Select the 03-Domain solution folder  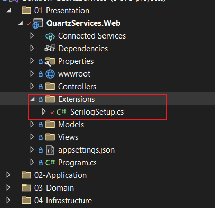click(54, 188)
